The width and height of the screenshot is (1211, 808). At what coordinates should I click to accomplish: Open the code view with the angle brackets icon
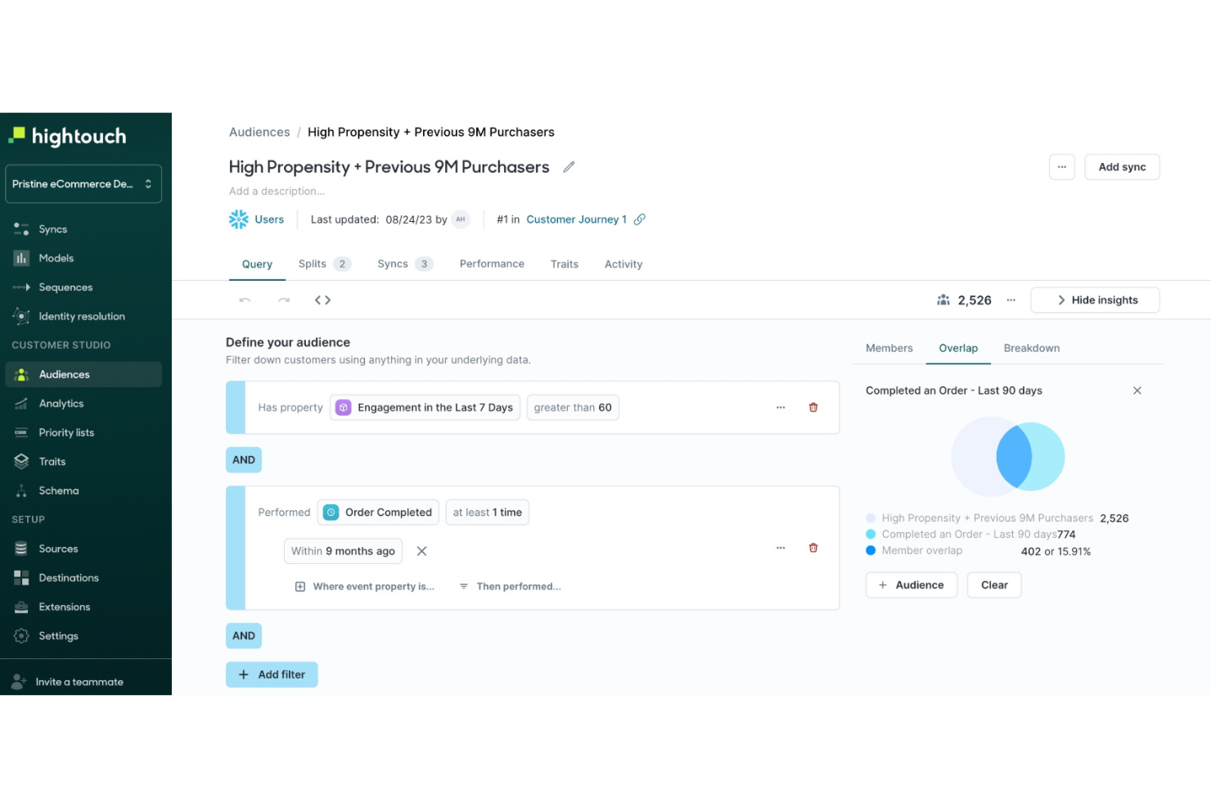(322, 300)
